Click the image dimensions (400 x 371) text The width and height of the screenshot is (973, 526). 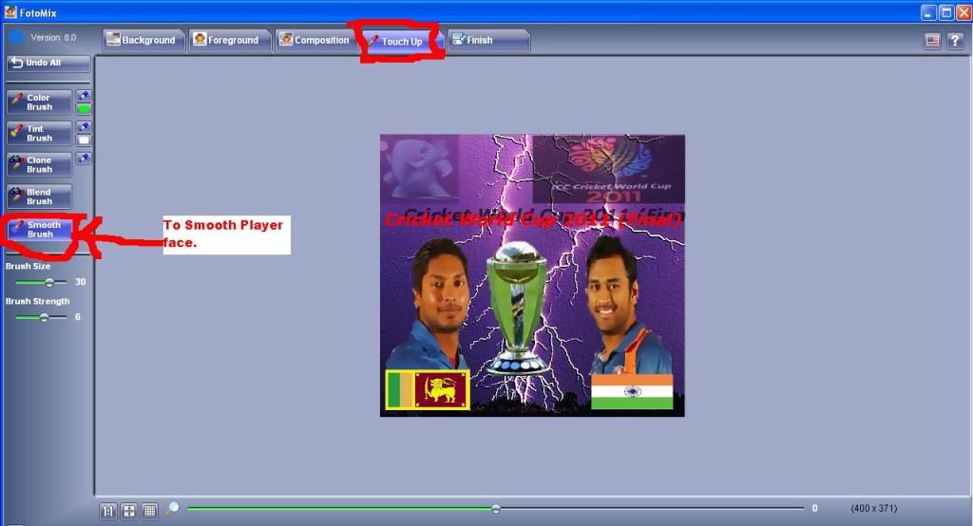[x=874, y=508]
